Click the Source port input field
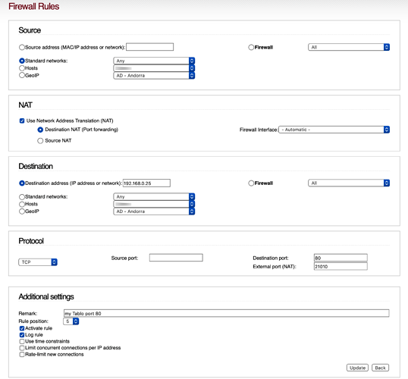 coord(176,258)
